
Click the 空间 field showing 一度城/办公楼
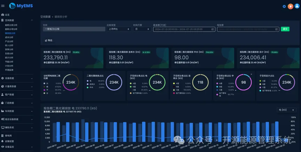[x=74, y=29]
